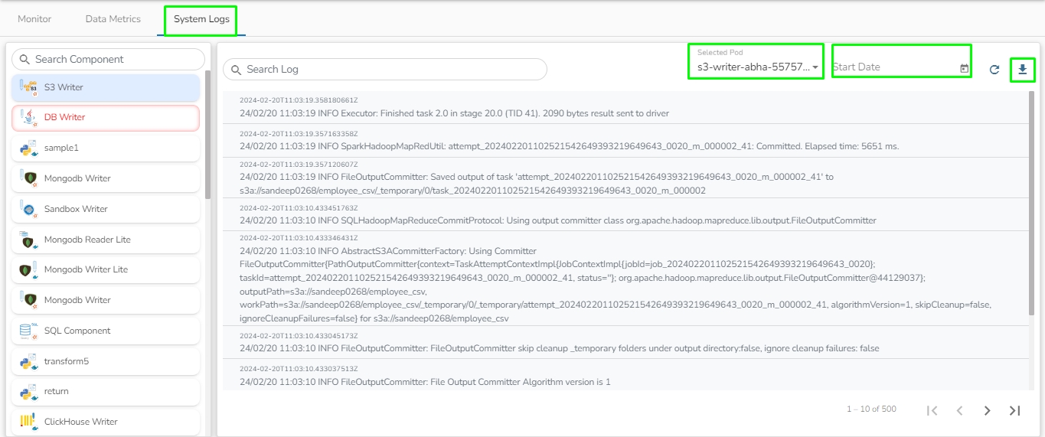1045x437 pixels.
Task: Click timestamp 2024-02-20T11:03:10.433451763Z
Action: [x=299, y=207]
